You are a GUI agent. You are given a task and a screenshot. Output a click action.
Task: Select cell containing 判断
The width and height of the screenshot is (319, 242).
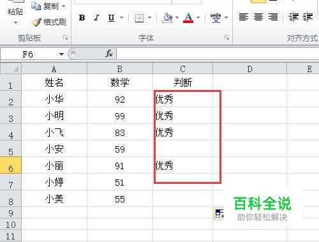pos(182,82)
